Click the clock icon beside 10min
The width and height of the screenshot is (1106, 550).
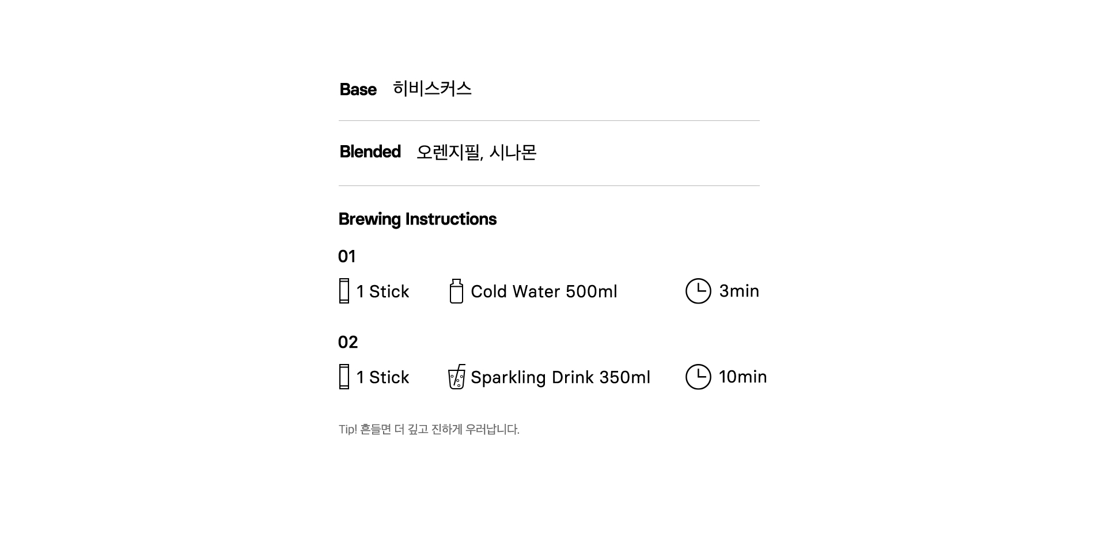tap(698, 377)
